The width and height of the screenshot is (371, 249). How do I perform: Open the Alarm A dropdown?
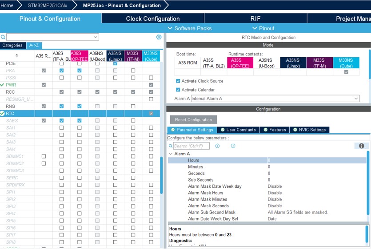356,99
